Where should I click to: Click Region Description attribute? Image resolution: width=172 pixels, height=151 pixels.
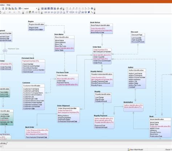tap(36, 30)
